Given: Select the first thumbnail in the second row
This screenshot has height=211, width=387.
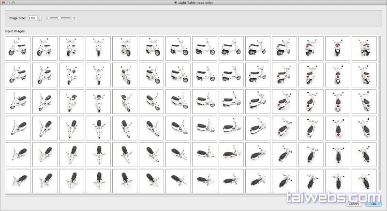Looking at the screenshot, I should pos(18,75).
